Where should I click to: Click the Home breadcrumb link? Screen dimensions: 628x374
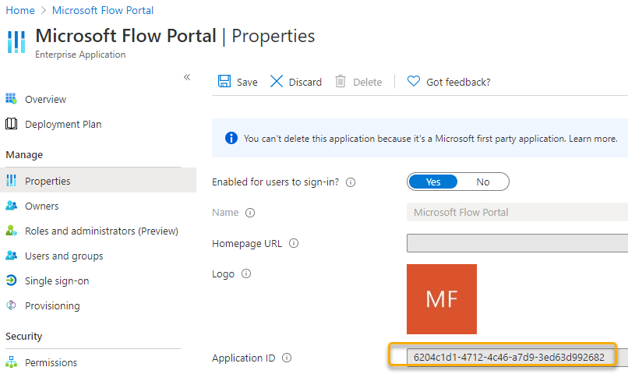tap(20, 10)
